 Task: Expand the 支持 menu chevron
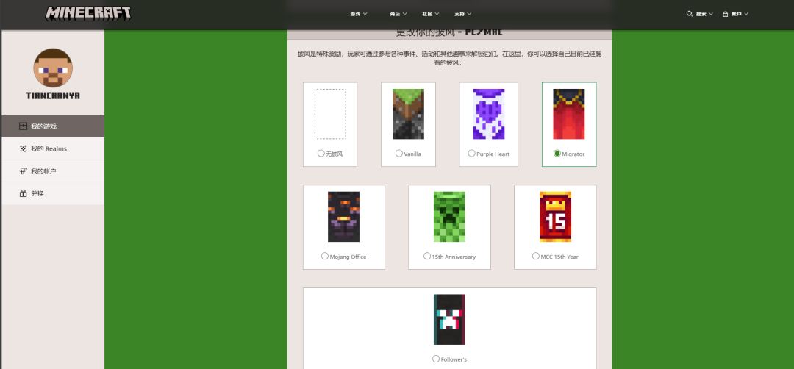(469, 14)
